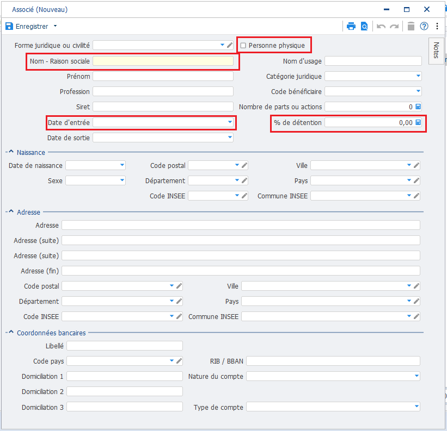Click the Enregistrer save icon
Screen dimensions: 447x431
(9, 26)
